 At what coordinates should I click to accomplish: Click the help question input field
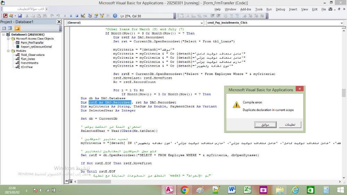pos(24,9)
